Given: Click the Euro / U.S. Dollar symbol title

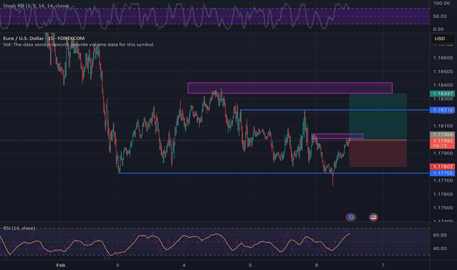Looking at the screenshot, I should (x=44, y=38).
